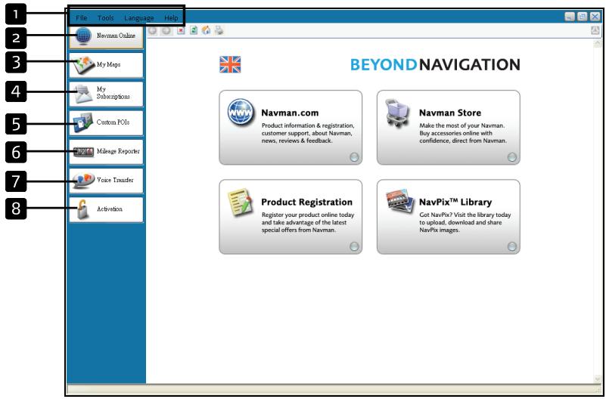This screenshot has height=399, width=606.
Task: Open the File menu
Action: 82,18
